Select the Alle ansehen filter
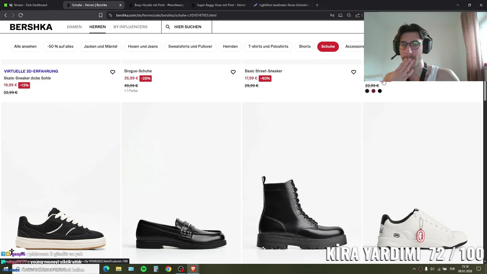 click(x=25, y=46)
